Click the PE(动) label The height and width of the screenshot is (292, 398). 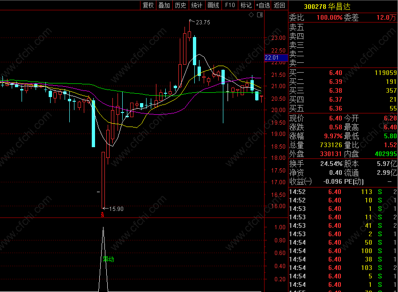(x=354, y=182)
